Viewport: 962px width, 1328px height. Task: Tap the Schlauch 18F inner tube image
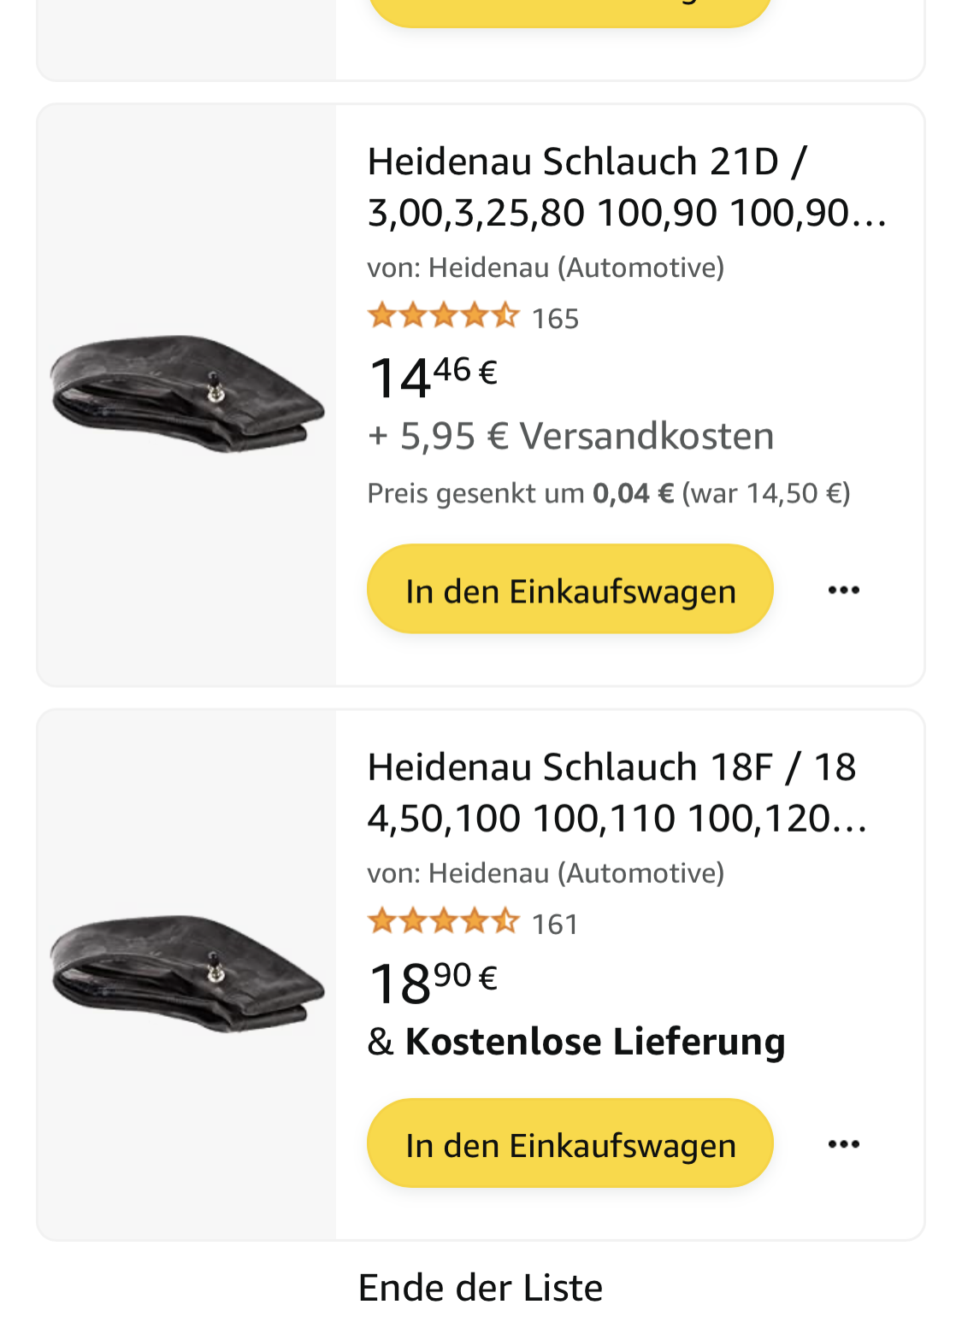pos(187,973)
